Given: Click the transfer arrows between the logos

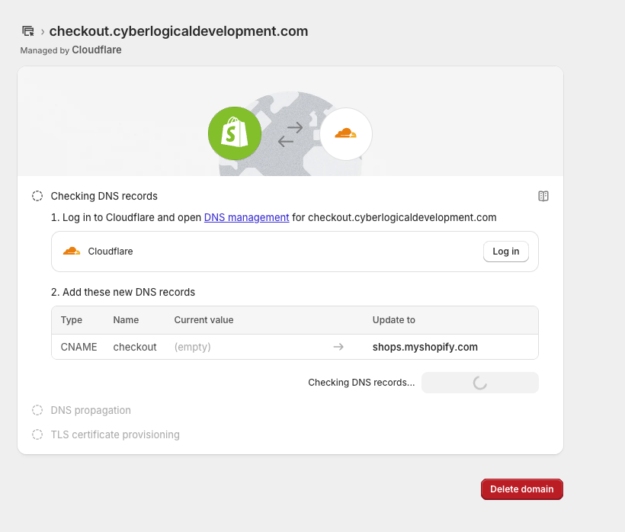Looking at the screenshot, I should click(290, 134).
